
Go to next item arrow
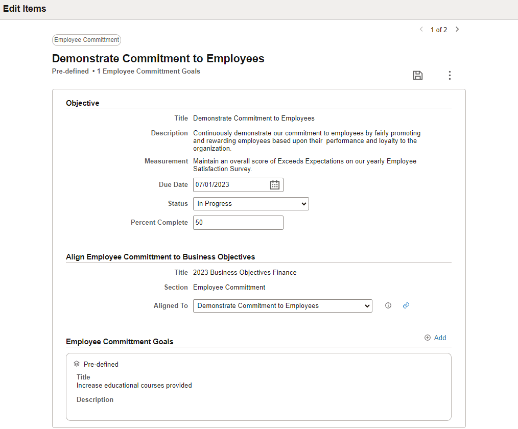(x=457, y=30)
